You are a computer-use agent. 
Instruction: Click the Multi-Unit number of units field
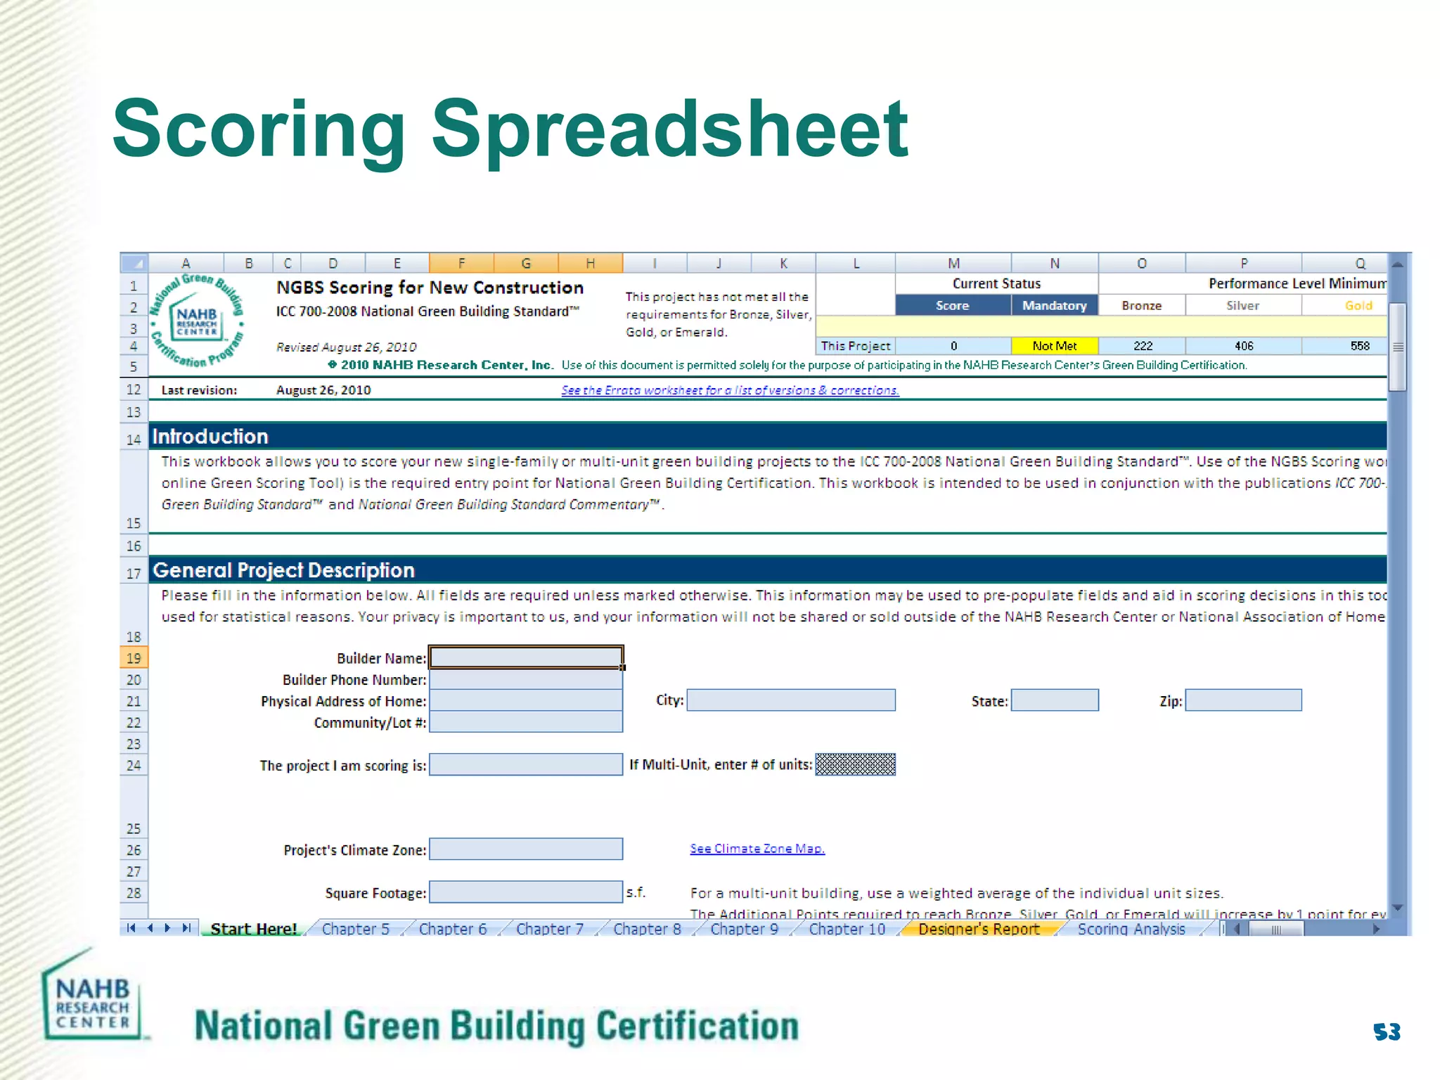(x=856, y=764)
